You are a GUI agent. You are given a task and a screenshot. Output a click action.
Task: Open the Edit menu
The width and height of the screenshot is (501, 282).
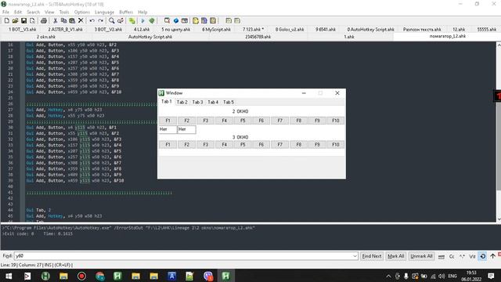pyautogui.click(x=18, y=12)
